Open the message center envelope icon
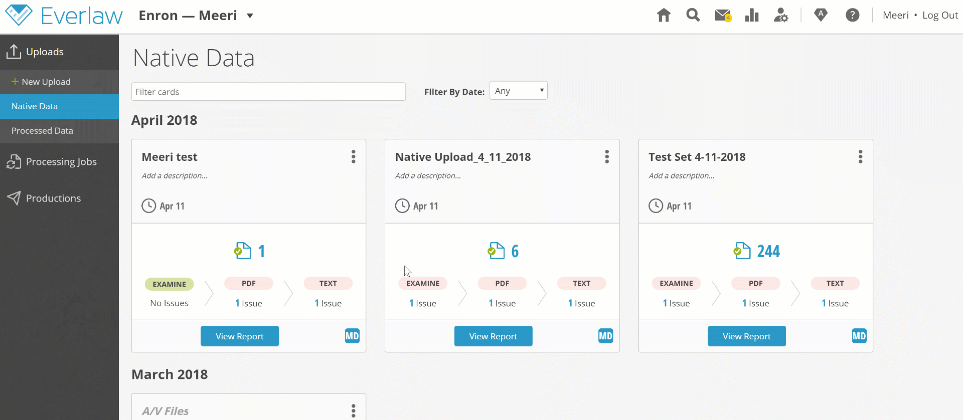 [723, 16]
